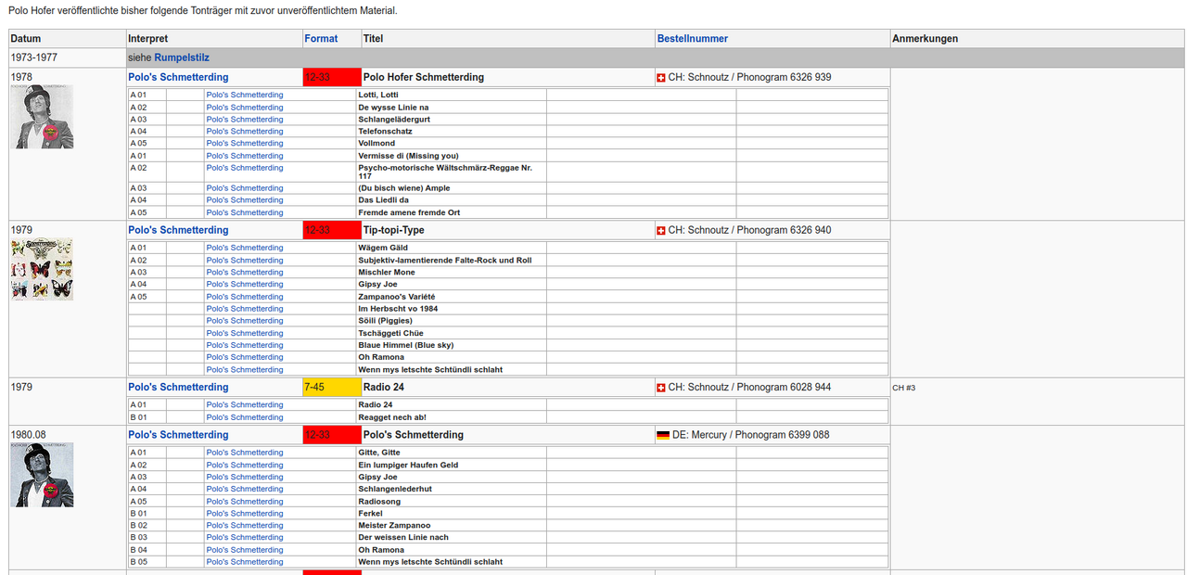Image resolution: width=1187 pixels, height=575 pixels.
Task: Click the track title Blaue Himmel (Blue sky)
Action: [406, 345]
